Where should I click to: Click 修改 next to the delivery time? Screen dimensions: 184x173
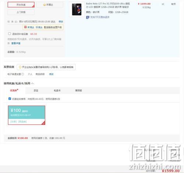pos(61,22)
